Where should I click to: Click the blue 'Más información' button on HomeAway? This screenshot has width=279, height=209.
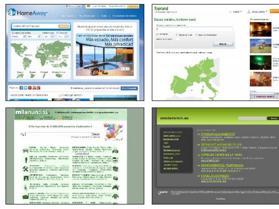[x=129, y=88]
